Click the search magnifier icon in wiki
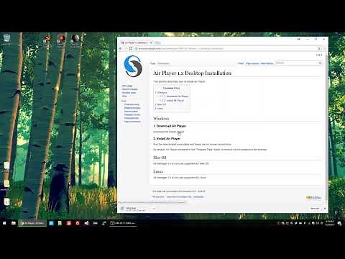The image size is (345, 259). (320, 63)
